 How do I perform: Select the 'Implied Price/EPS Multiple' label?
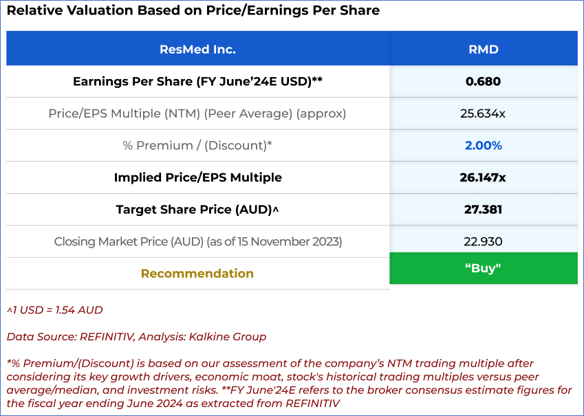pyautogui.click(x=197, y=177)
